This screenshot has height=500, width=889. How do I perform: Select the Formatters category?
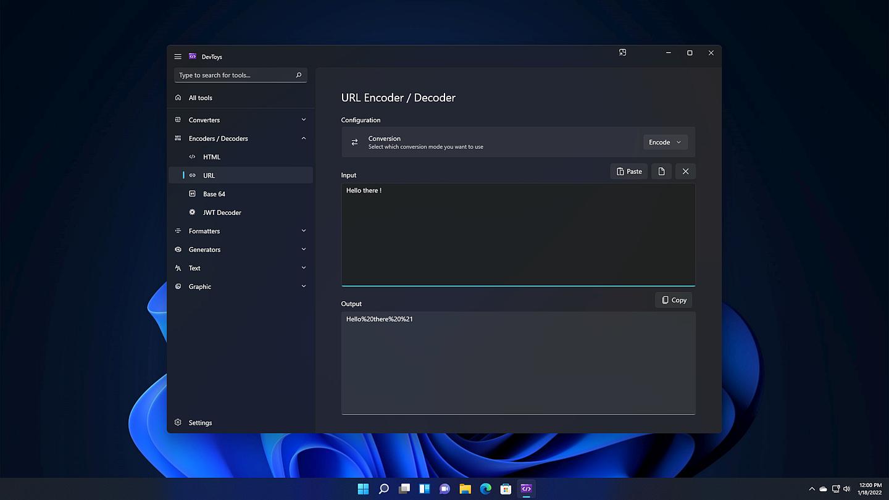point(241,231)
